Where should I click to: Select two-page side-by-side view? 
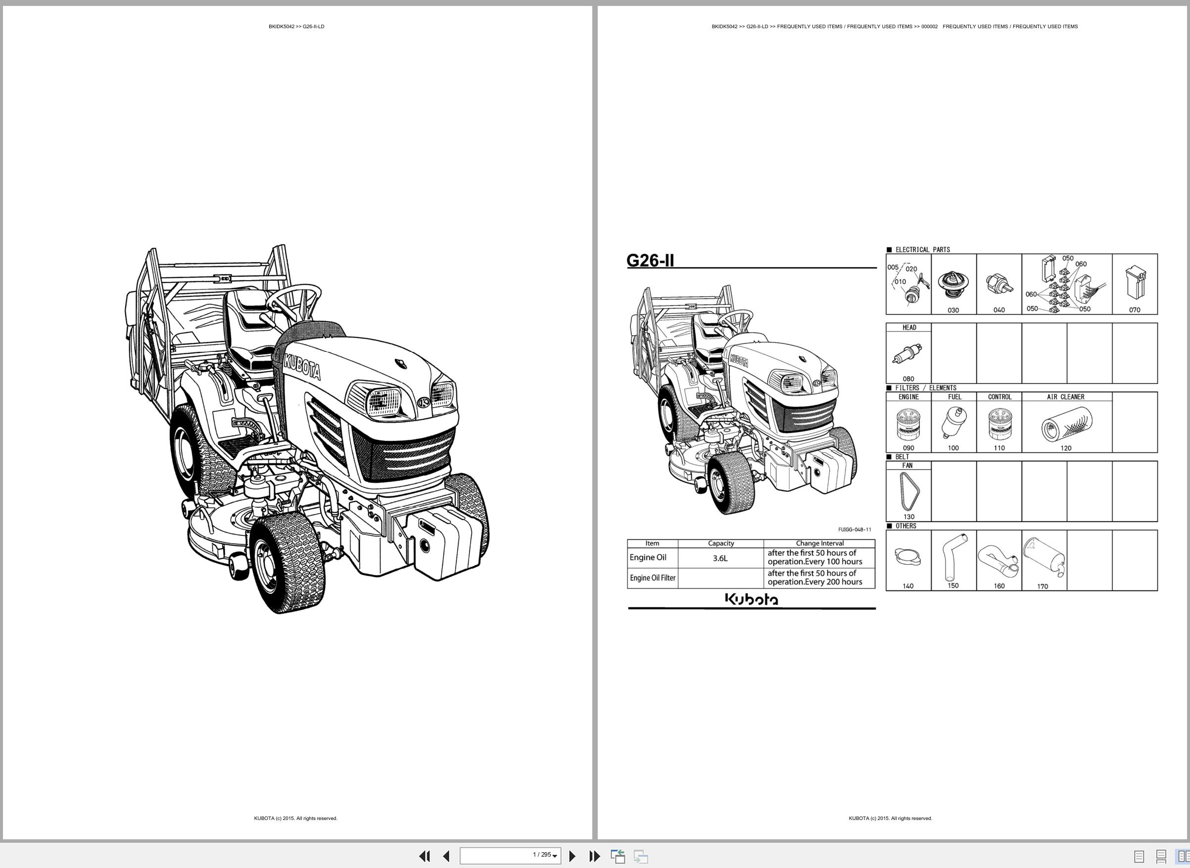pyautogui.click(x=1183, y=857)
